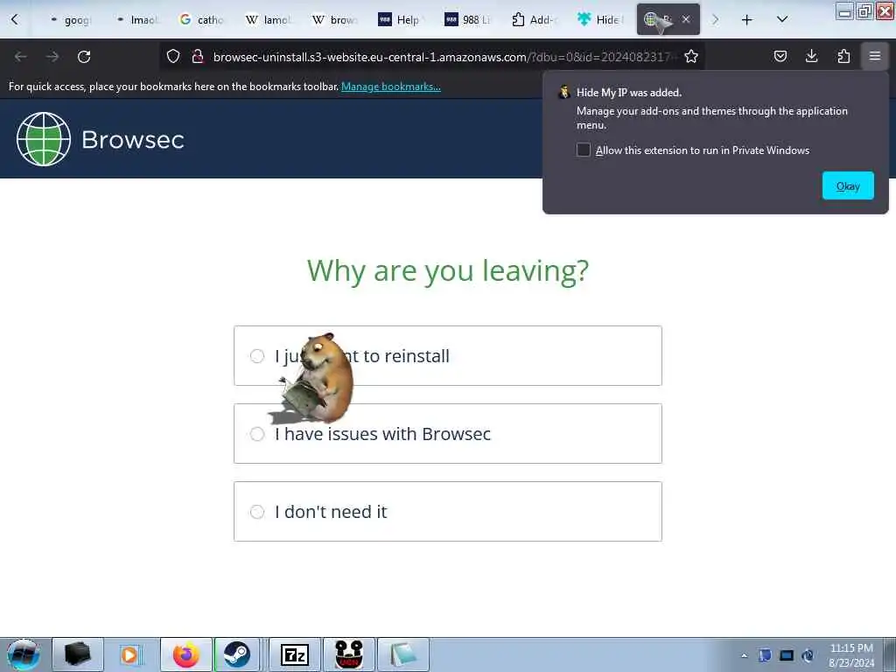Go forward to next page
Screen dimensions: 896x672
click(x=52, y=57)
